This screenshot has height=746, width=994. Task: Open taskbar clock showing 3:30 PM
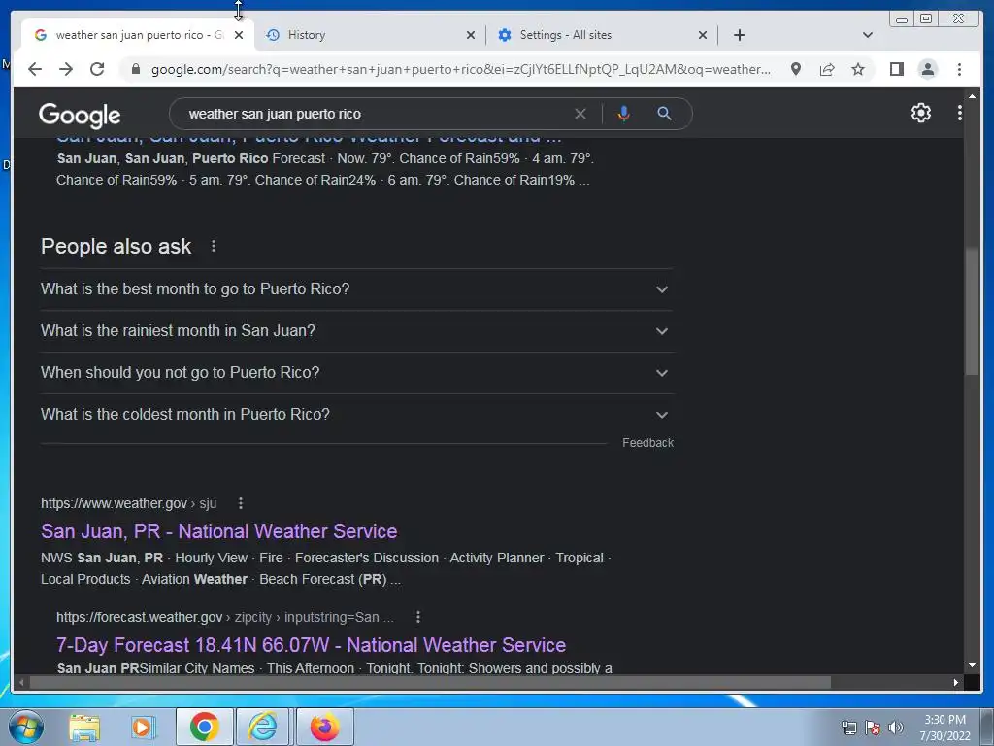click(x=944, y=728)
